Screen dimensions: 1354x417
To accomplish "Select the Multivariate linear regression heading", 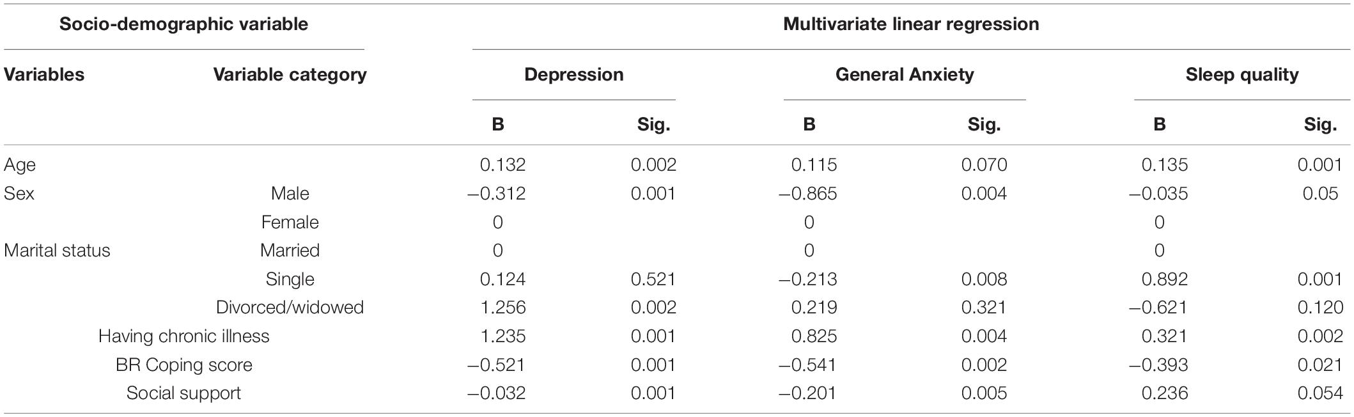I will pos(911,24).
